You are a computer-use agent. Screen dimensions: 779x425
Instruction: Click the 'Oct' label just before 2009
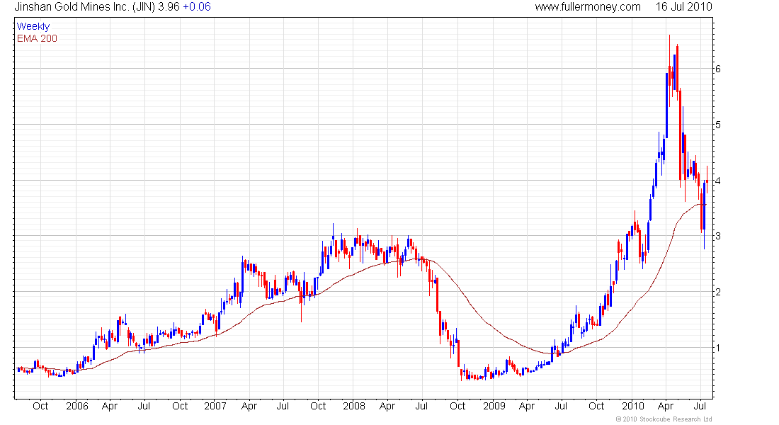(457, 406)
